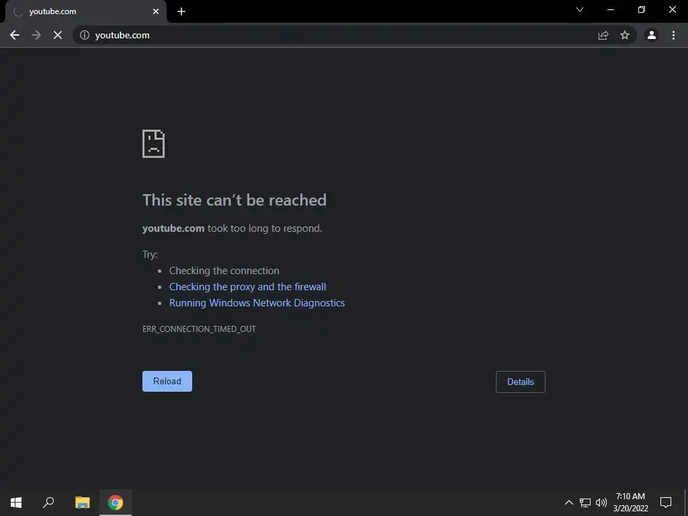The height and width of the screenshot is (516, 688).
Task: Open taskbar search magnifier
Action: coord(48,503)
